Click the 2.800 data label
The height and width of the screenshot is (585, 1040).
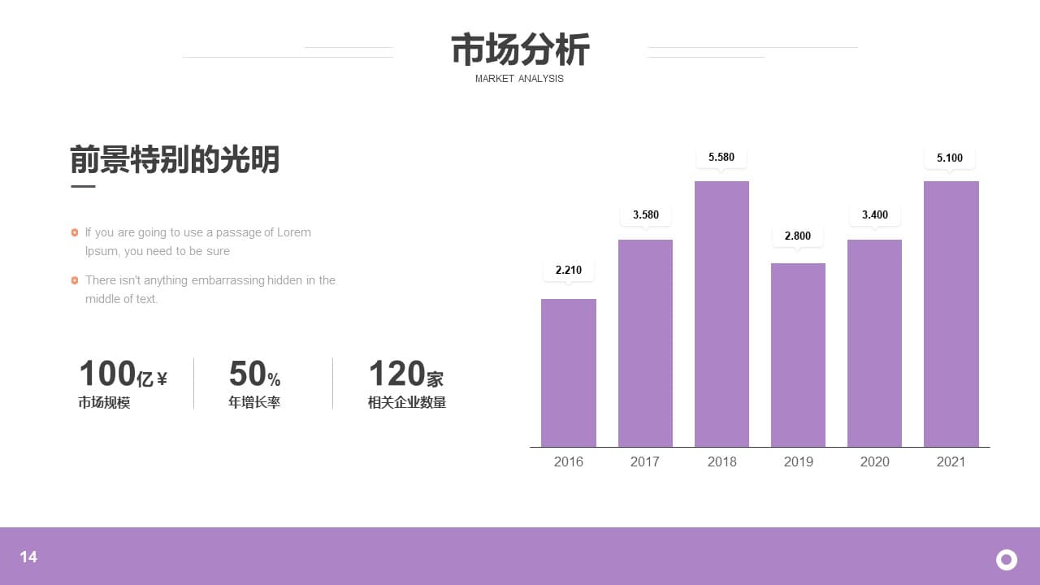[798, 236]
